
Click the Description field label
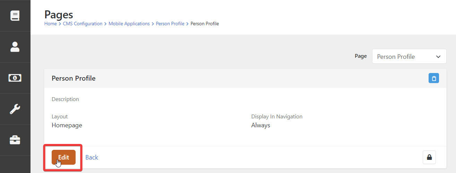point(65,99)
